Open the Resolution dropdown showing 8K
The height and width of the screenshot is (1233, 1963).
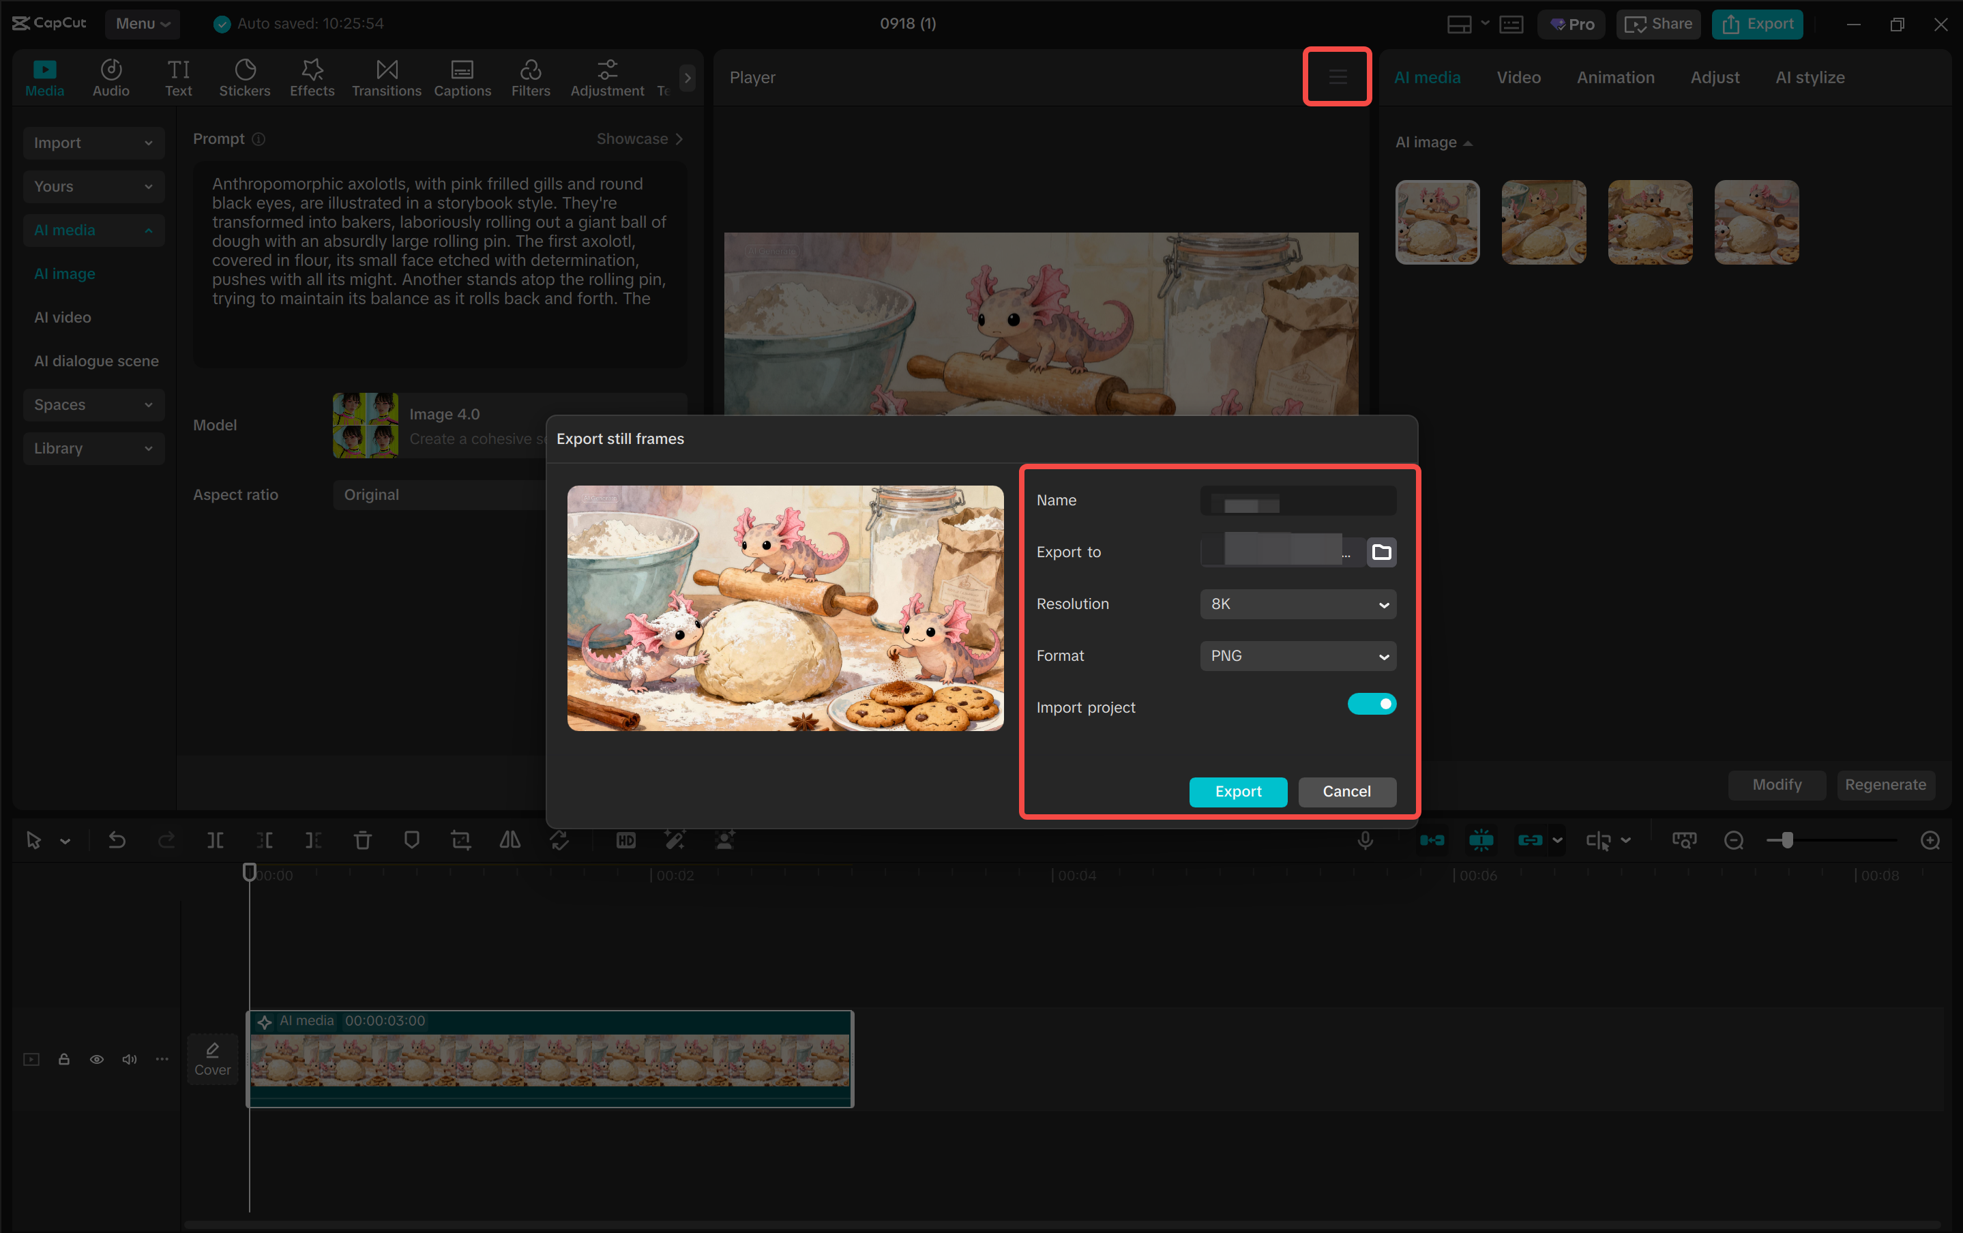click(1298, 604)
